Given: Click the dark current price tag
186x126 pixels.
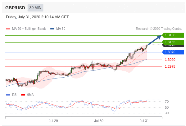Looking at the screenshot, I should 173,46.
